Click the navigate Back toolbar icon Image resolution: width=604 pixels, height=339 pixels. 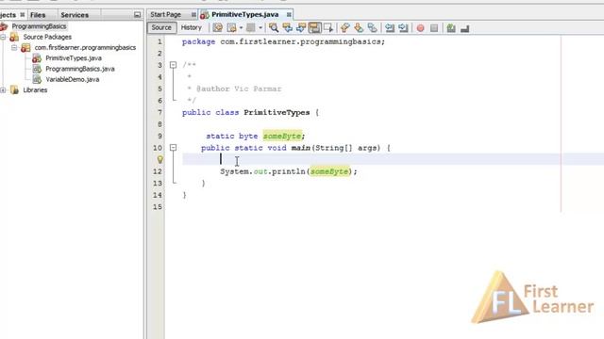[x=232, y=27]
